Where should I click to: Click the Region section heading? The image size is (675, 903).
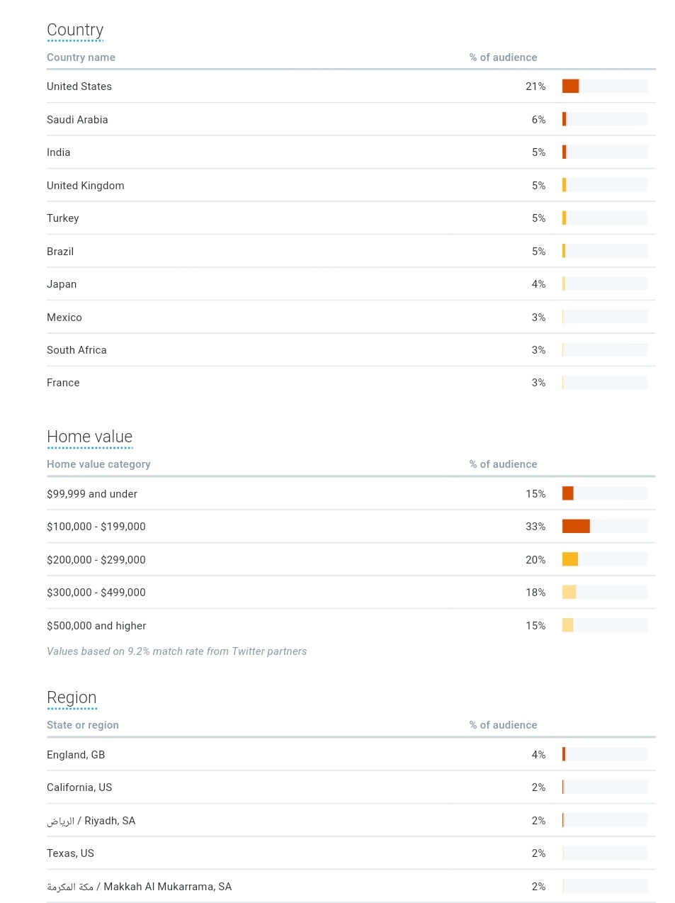[x=72, y=697]
